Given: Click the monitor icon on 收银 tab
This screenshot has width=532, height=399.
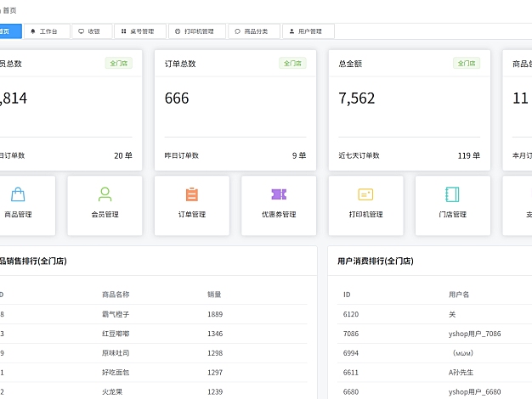Looking at the screenshot, I should [x=81, y=31].
